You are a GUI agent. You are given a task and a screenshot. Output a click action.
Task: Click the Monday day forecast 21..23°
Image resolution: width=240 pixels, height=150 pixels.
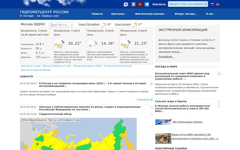[x=141, y=43]
